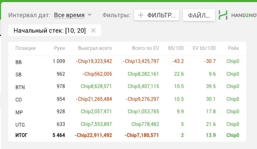Sort by EV bb/100 column header
This screenshot has height=149, width=257.
[204, 48]
